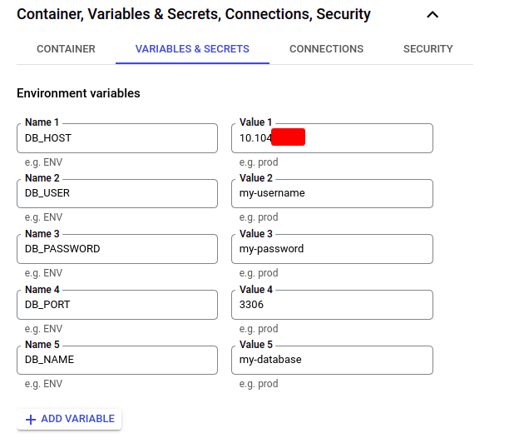This screenshot has width=519, height=443.
Task: Click the red redaction block in Value 1
Action: click(288, 137)
